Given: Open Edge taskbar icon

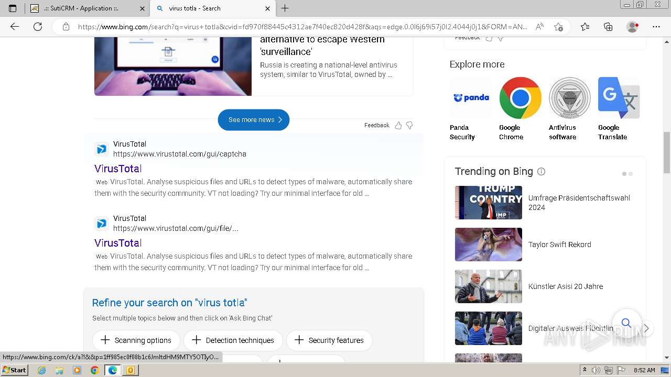Looking at the screenshot, I should [x=112, y=370].
